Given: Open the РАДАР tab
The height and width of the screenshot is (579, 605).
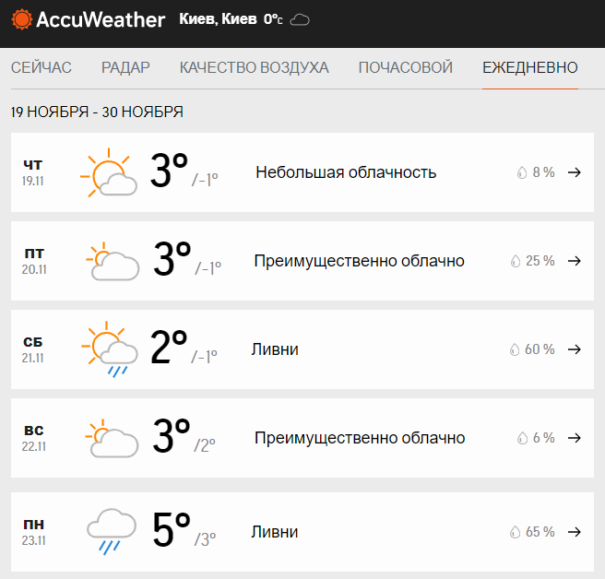Looking at the screenshot, I should tap(125, 67).
